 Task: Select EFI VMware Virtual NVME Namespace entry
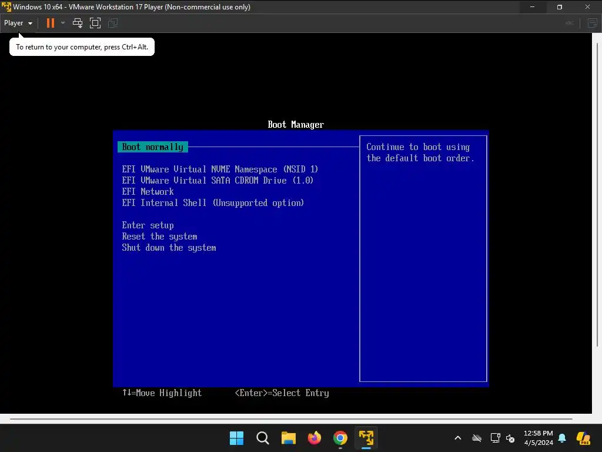pyautogui.click(x=220, y=169)
